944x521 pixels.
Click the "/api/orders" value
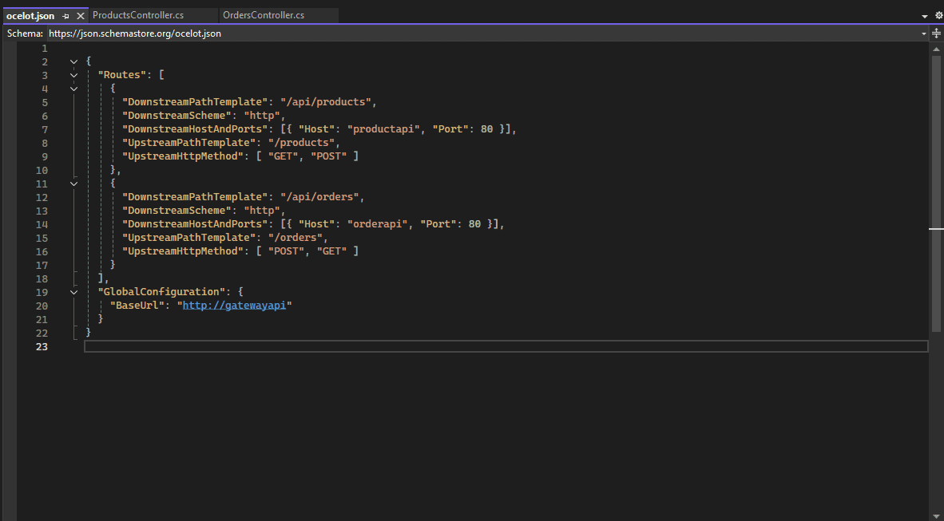coord(319,197)
